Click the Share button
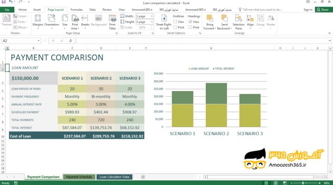Image resolution: width=333 pixels, height=185 pixels. [x=323, y=10]
